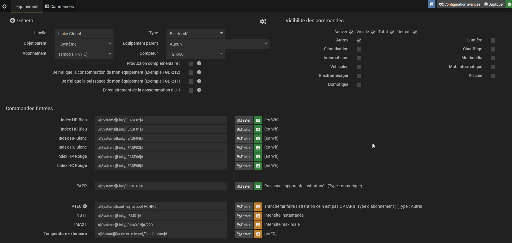
Task: Click the PTEC info icon
Action: [x=85, y=206]
